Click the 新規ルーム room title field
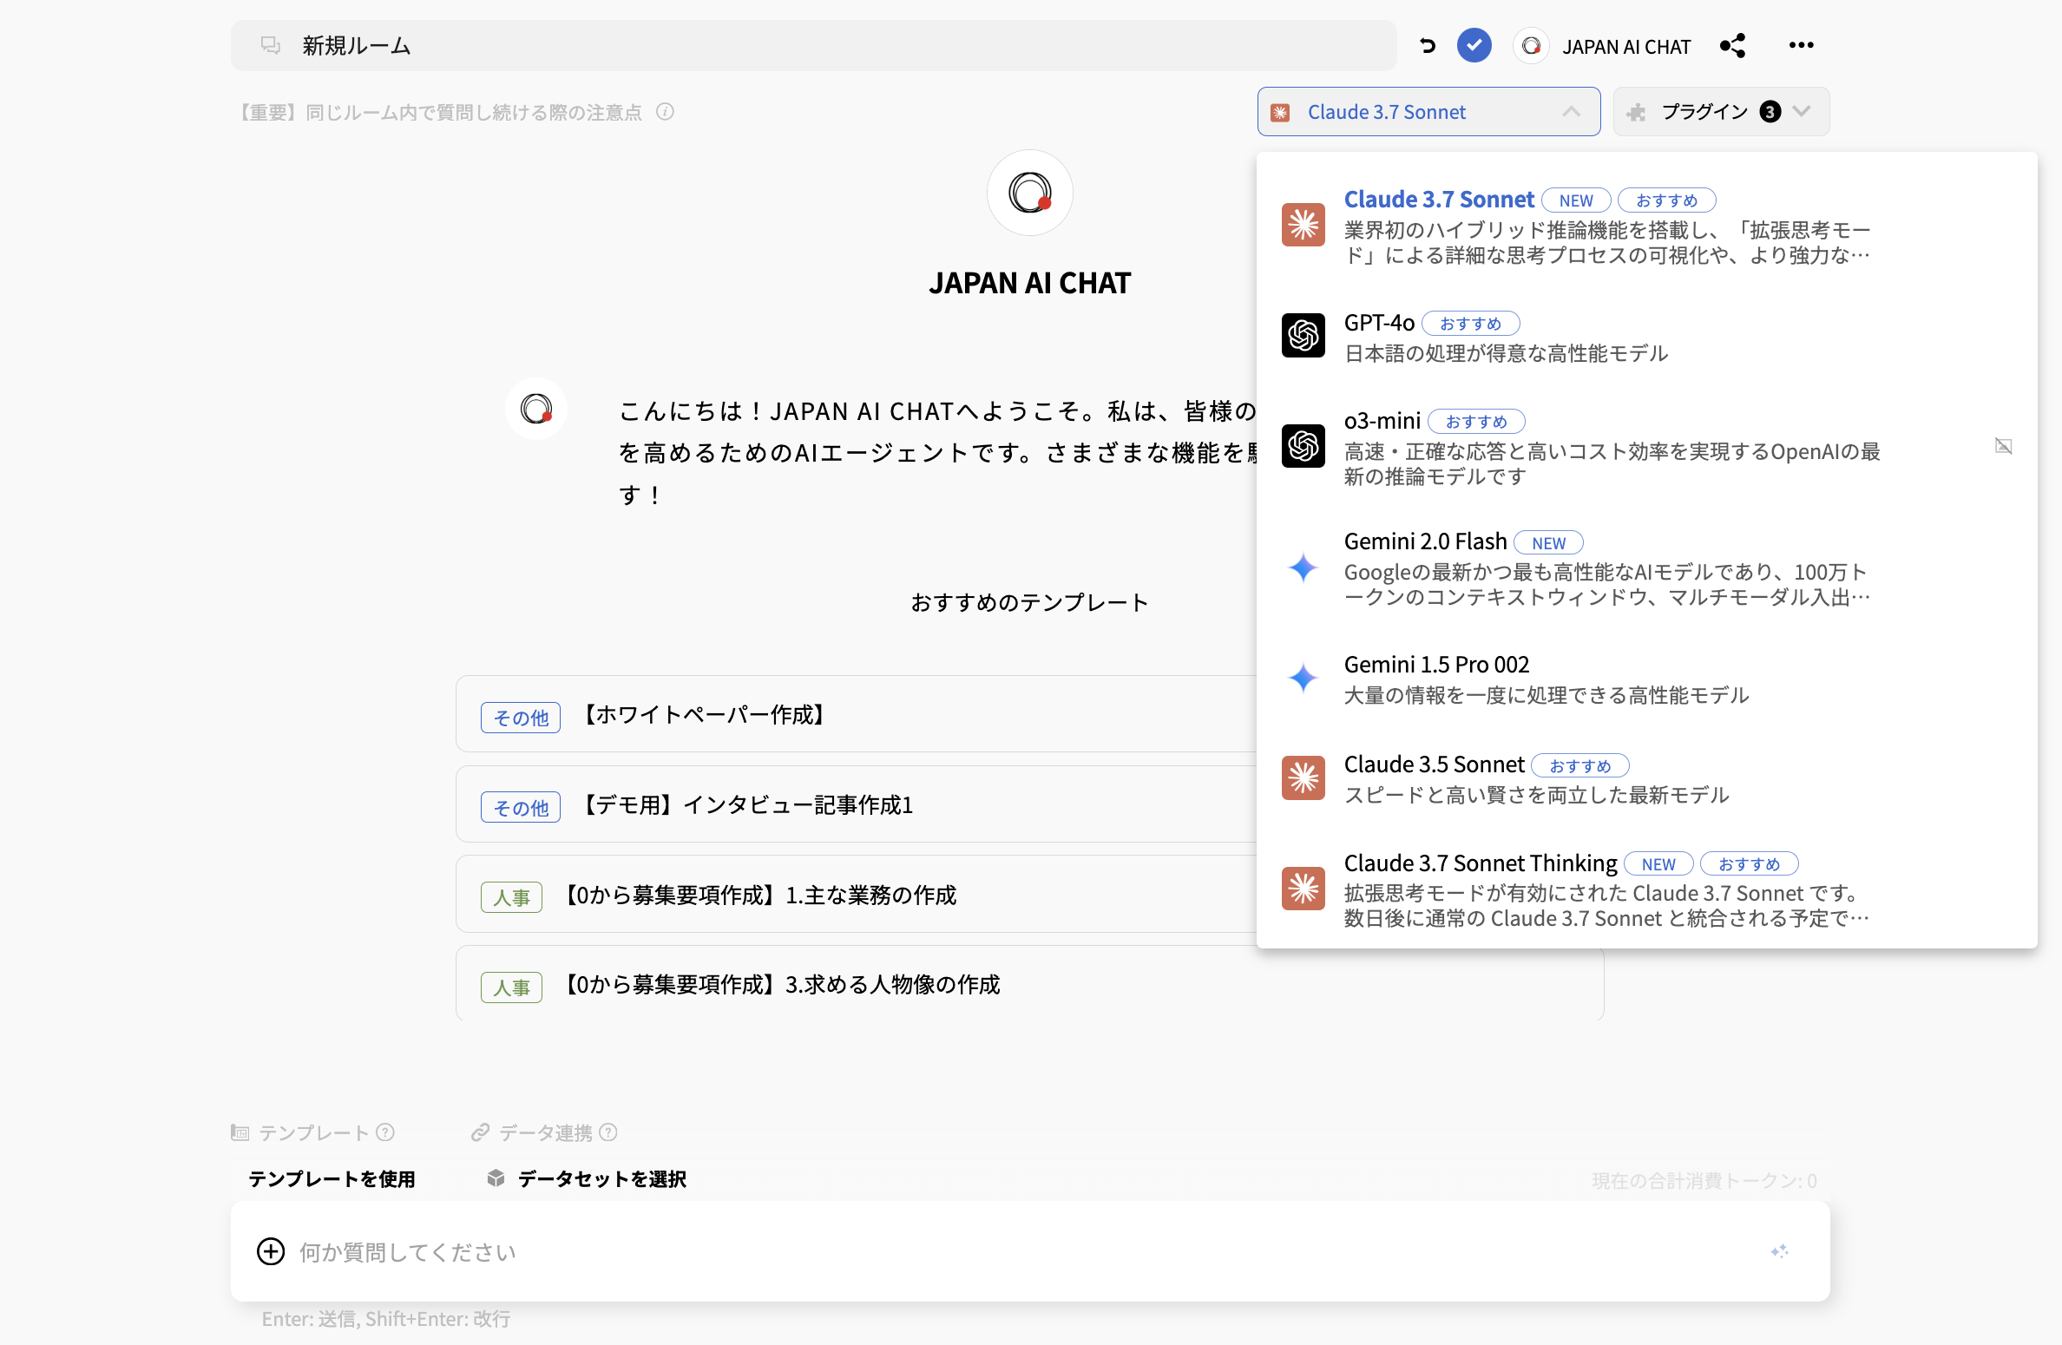 click(x=813, y=45)
